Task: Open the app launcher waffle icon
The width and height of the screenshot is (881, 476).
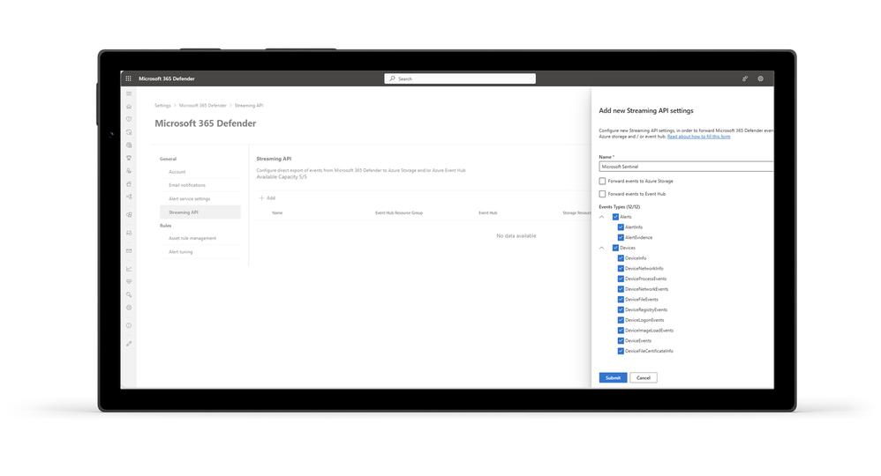Action: (x=129, y=78)
